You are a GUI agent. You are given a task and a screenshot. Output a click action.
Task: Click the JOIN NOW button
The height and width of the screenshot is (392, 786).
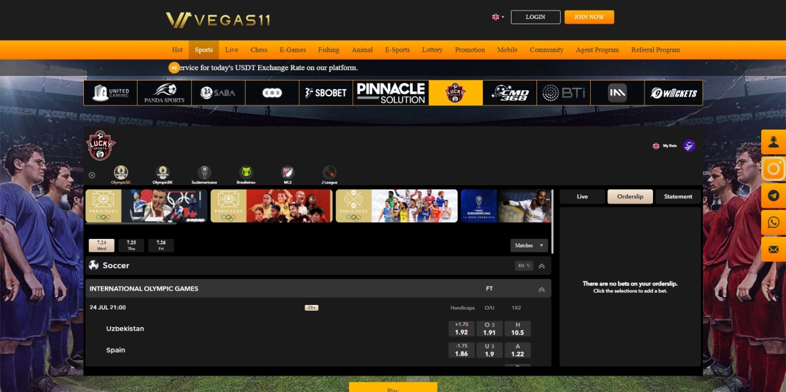(x=589, y=17)
